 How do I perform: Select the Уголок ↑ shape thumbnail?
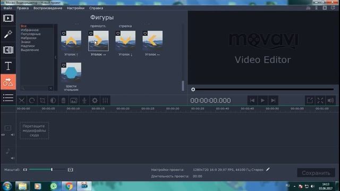(71, 40)
